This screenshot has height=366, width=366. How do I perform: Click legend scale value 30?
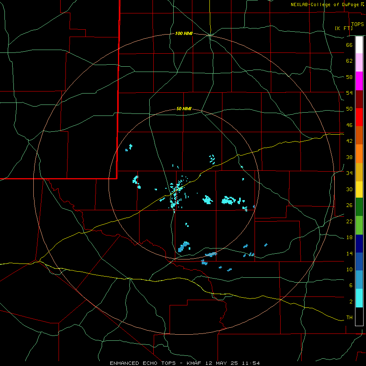point(349,189)
